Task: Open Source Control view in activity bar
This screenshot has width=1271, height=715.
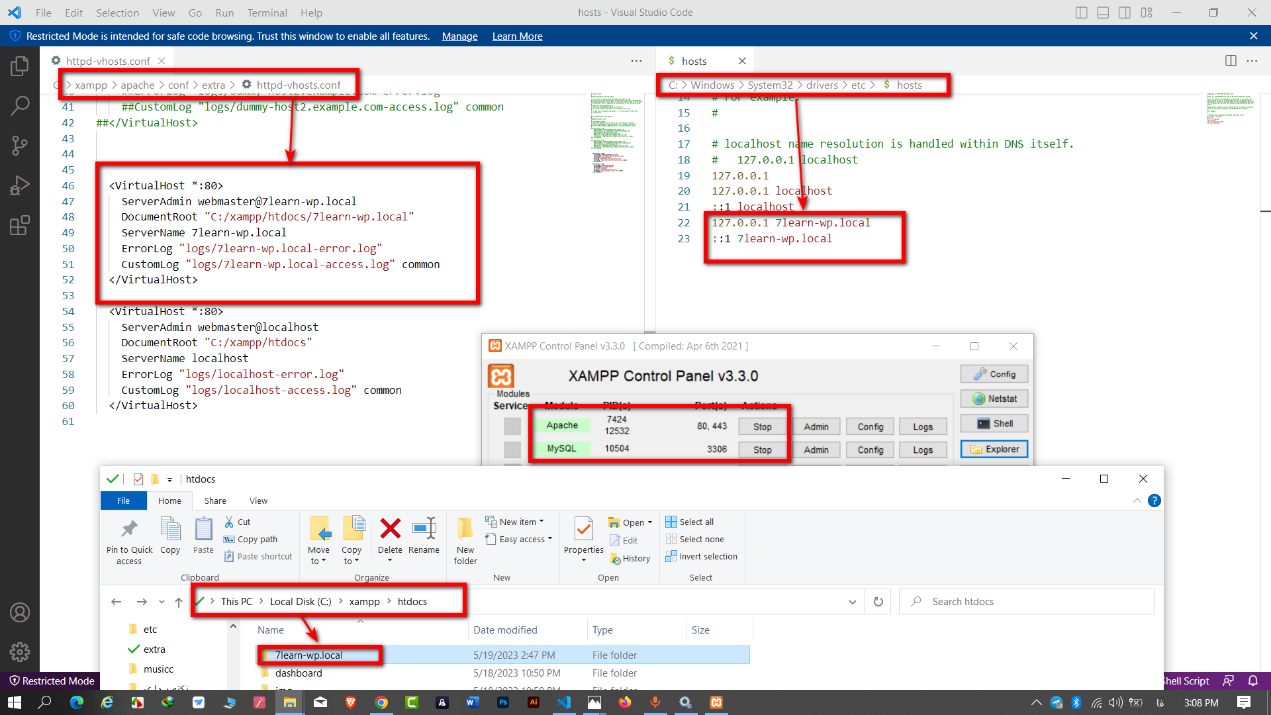Action: click(x=20, y=146)
